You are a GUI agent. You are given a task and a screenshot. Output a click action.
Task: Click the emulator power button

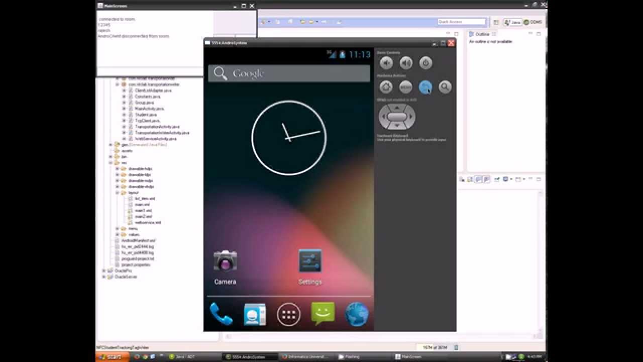point(425,63)
